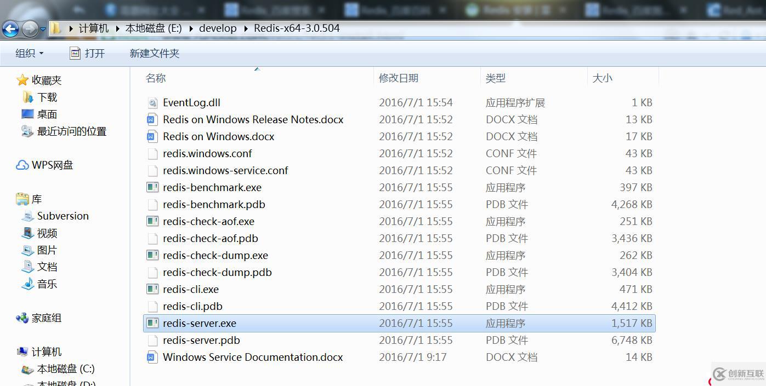Click the redis-cli.pdb file icon

pyautogui.click(x=152, y=306)
